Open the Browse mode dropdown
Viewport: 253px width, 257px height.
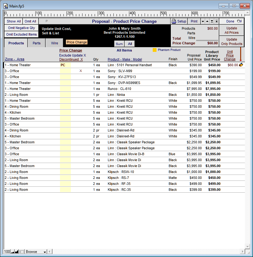coord(36,252)
